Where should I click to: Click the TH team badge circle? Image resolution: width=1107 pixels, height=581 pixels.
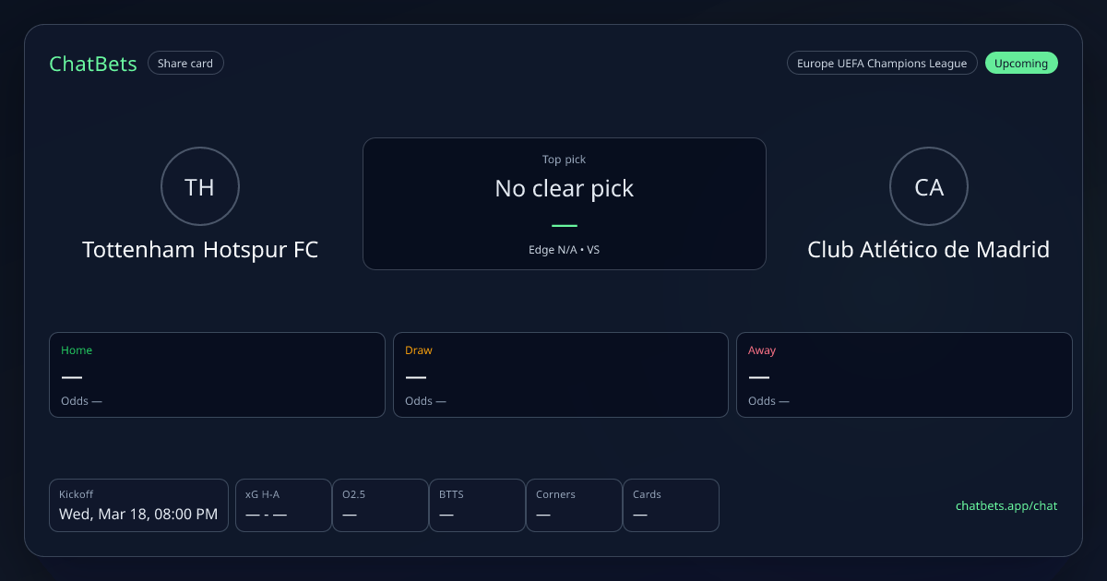pyautogui.click(x=200, y=187)
